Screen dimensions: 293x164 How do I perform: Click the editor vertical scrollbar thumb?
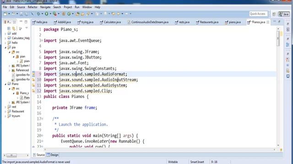278,38
